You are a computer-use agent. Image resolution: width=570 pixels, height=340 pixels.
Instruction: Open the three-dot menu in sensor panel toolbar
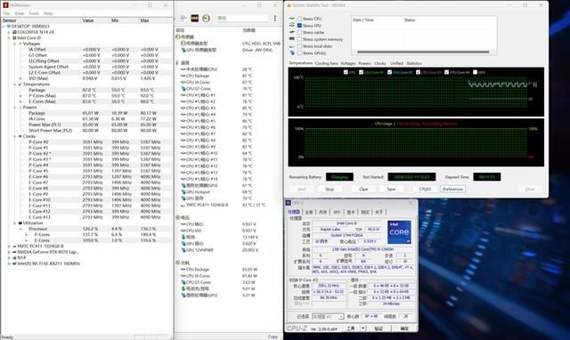[x=275, y=18]
